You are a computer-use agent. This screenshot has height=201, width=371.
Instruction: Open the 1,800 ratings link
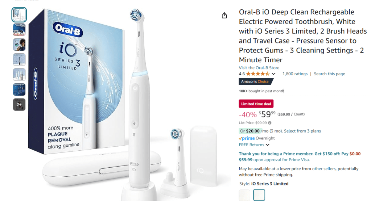[x=295, y=74]
